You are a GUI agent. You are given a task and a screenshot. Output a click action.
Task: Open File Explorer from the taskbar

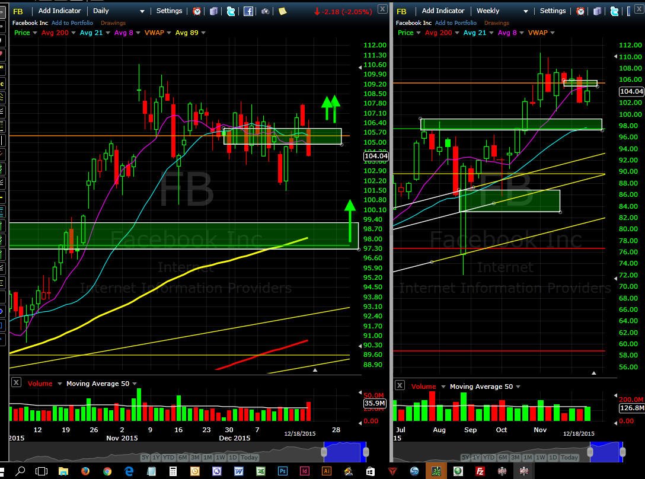[63, 471]
